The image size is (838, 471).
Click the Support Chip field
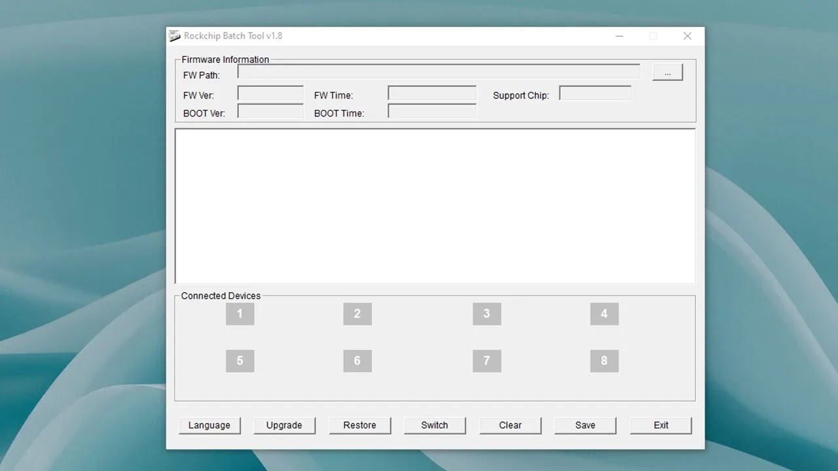(595, 94)
